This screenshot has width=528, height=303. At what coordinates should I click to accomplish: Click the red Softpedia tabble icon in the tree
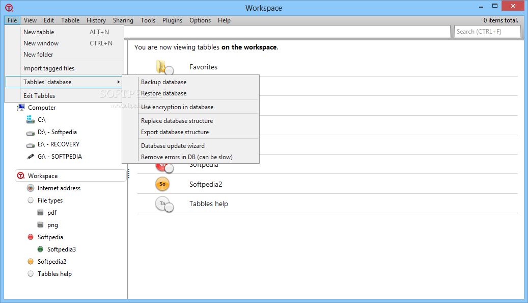point(31,237)
